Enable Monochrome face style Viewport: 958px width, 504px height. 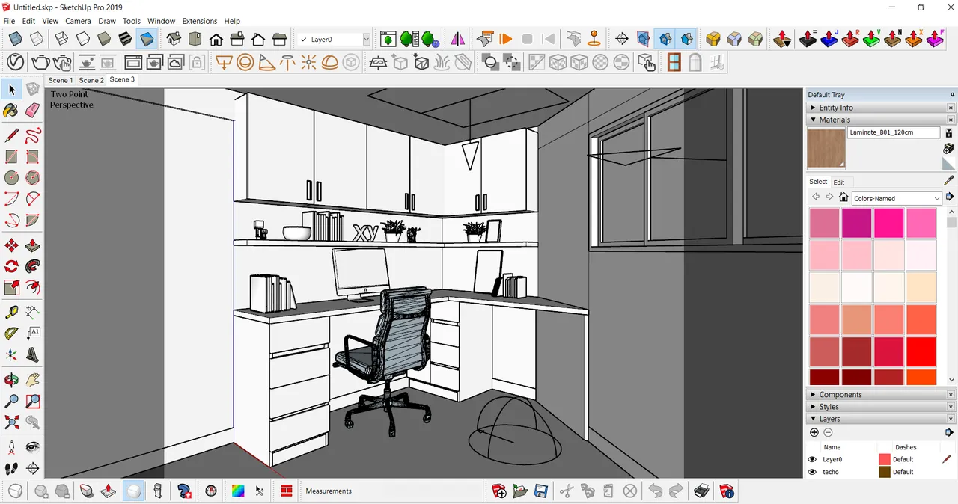pos(146,39)
